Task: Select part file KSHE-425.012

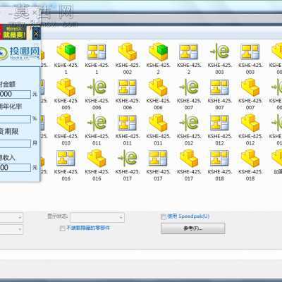Action: (x=250, y=130)
